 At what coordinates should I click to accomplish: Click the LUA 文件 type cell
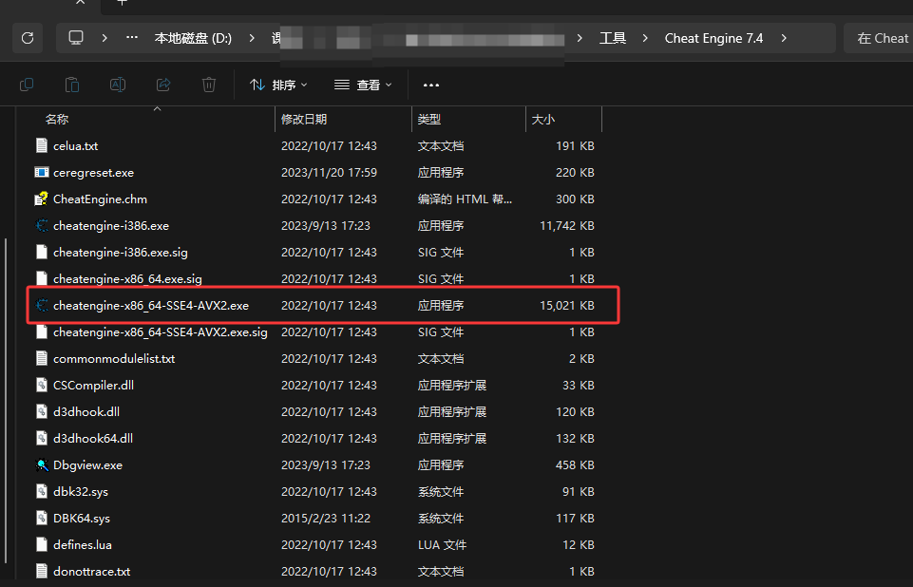442,545
